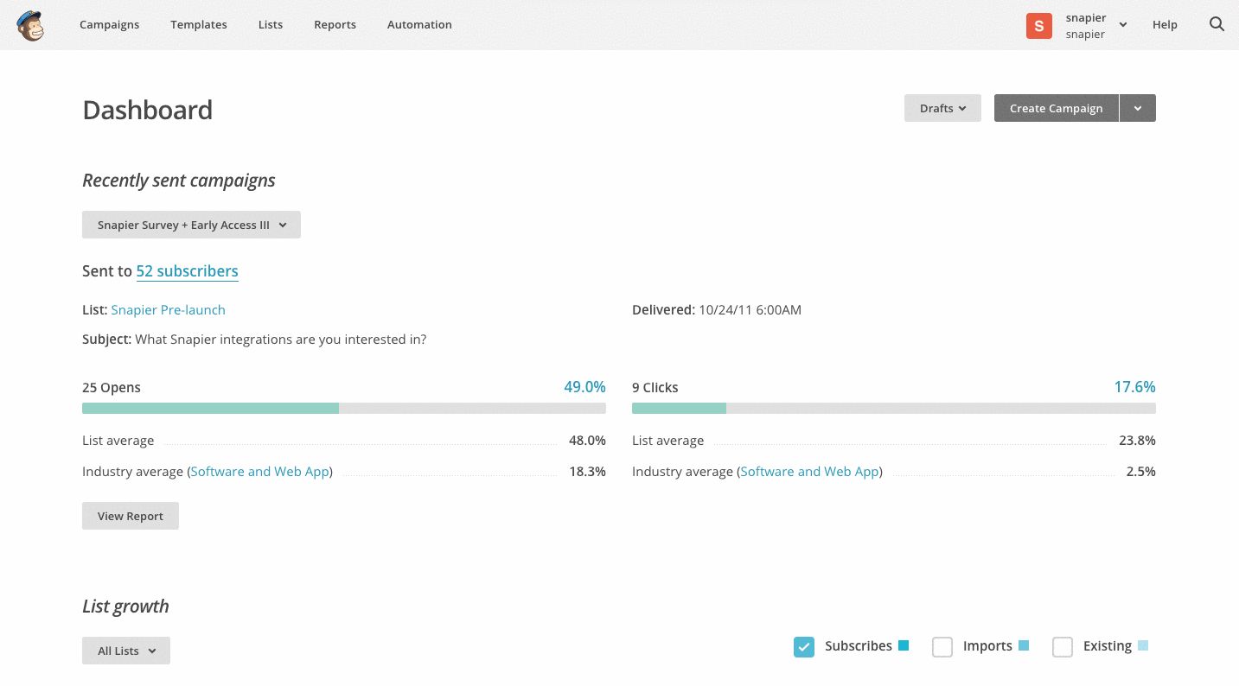Open the Snapier Survey campaign selector
Viewport: 1239px width, 686px height.
pos(191,225)
